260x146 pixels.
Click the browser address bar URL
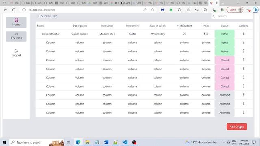[41, 10]
